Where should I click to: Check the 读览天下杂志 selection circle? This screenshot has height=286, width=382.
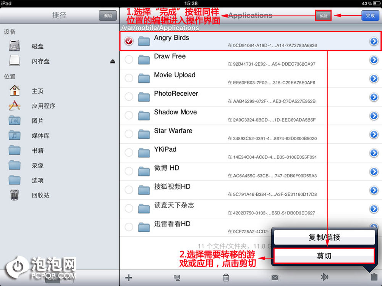tap(129, 208)
